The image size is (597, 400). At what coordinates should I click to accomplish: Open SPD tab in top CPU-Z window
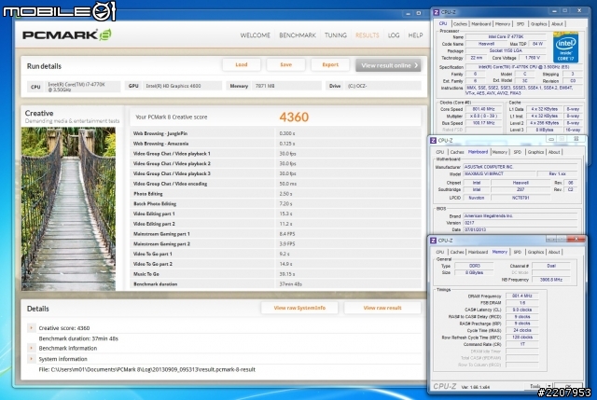pyautogui.click(x=521, y=24)
